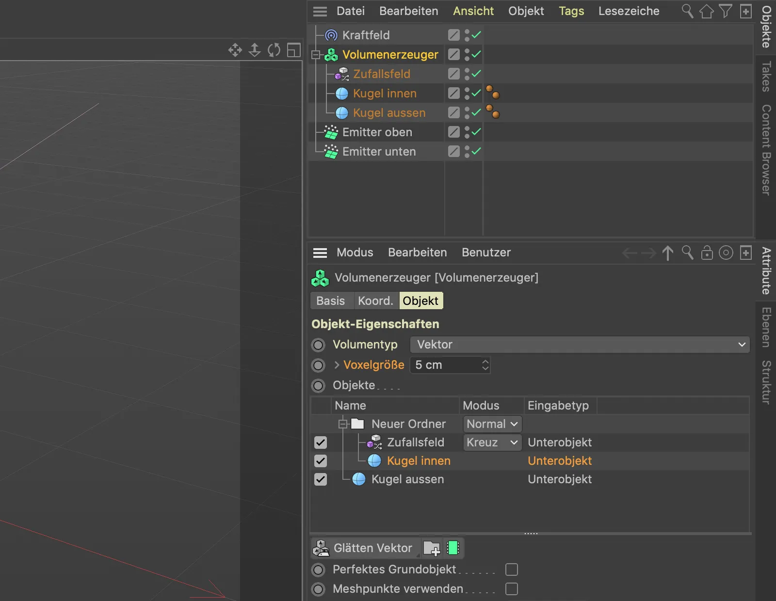Click the Emitter oben particle icon

(x=331, y=132)
